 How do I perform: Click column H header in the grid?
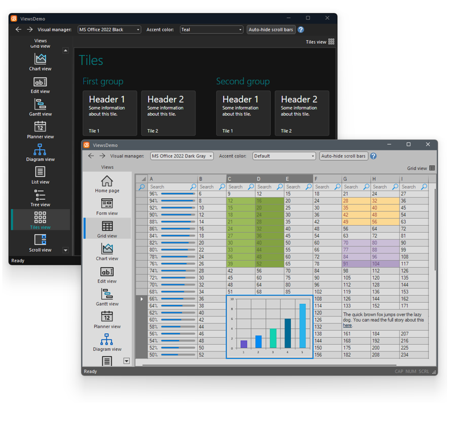click(385, 179)
